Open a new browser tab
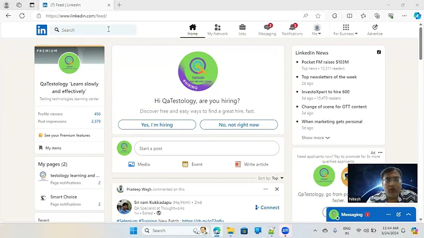This screenshot has height=238, width=424. point(119,5)
